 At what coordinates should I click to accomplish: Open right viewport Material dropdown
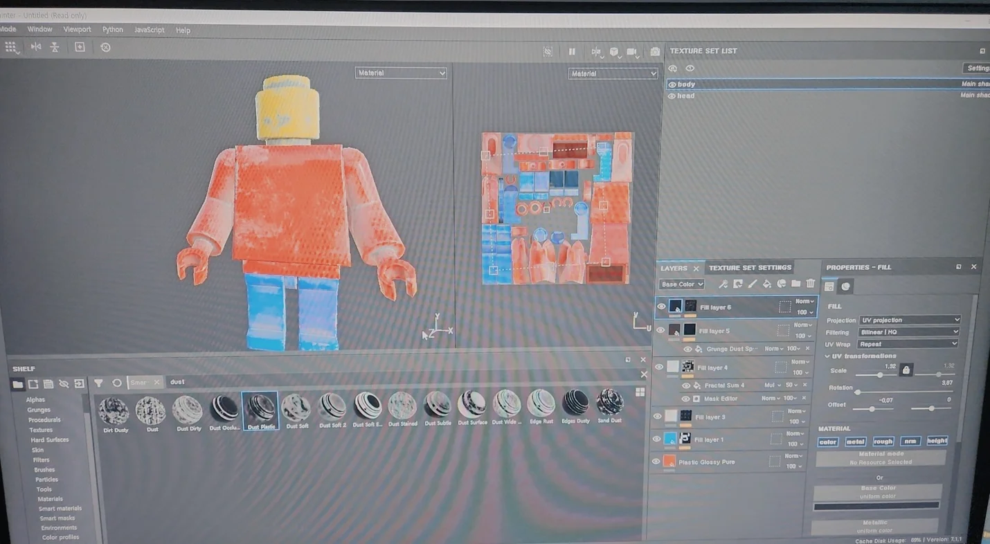click(x=613, y=73)
